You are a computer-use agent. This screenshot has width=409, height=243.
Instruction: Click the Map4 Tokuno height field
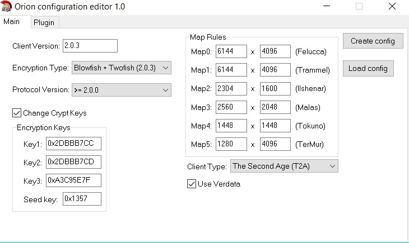click(x=275, y=126)
